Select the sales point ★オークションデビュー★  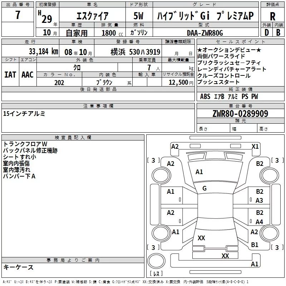coord(229,50)
